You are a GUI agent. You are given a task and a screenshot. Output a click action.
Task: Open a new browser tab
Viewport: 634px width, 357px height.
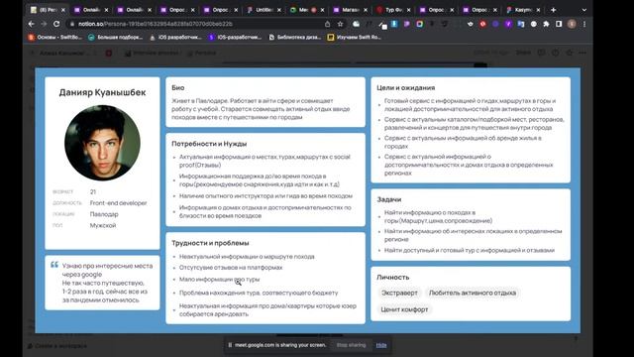pos(553,10)
